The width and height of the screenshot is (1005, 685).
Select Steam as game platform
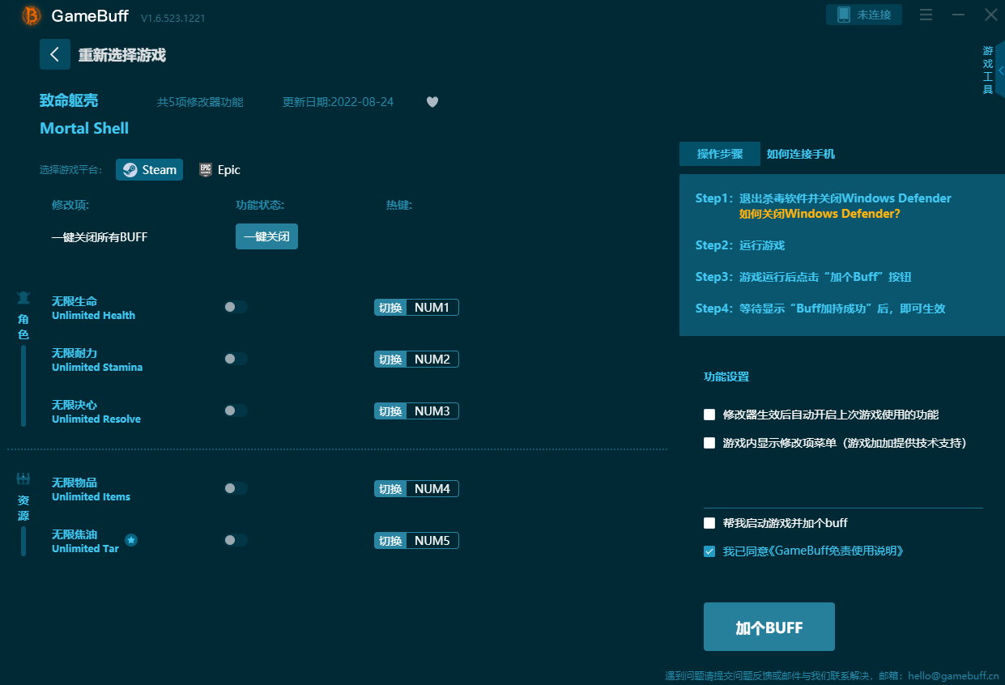pos(150,169)
